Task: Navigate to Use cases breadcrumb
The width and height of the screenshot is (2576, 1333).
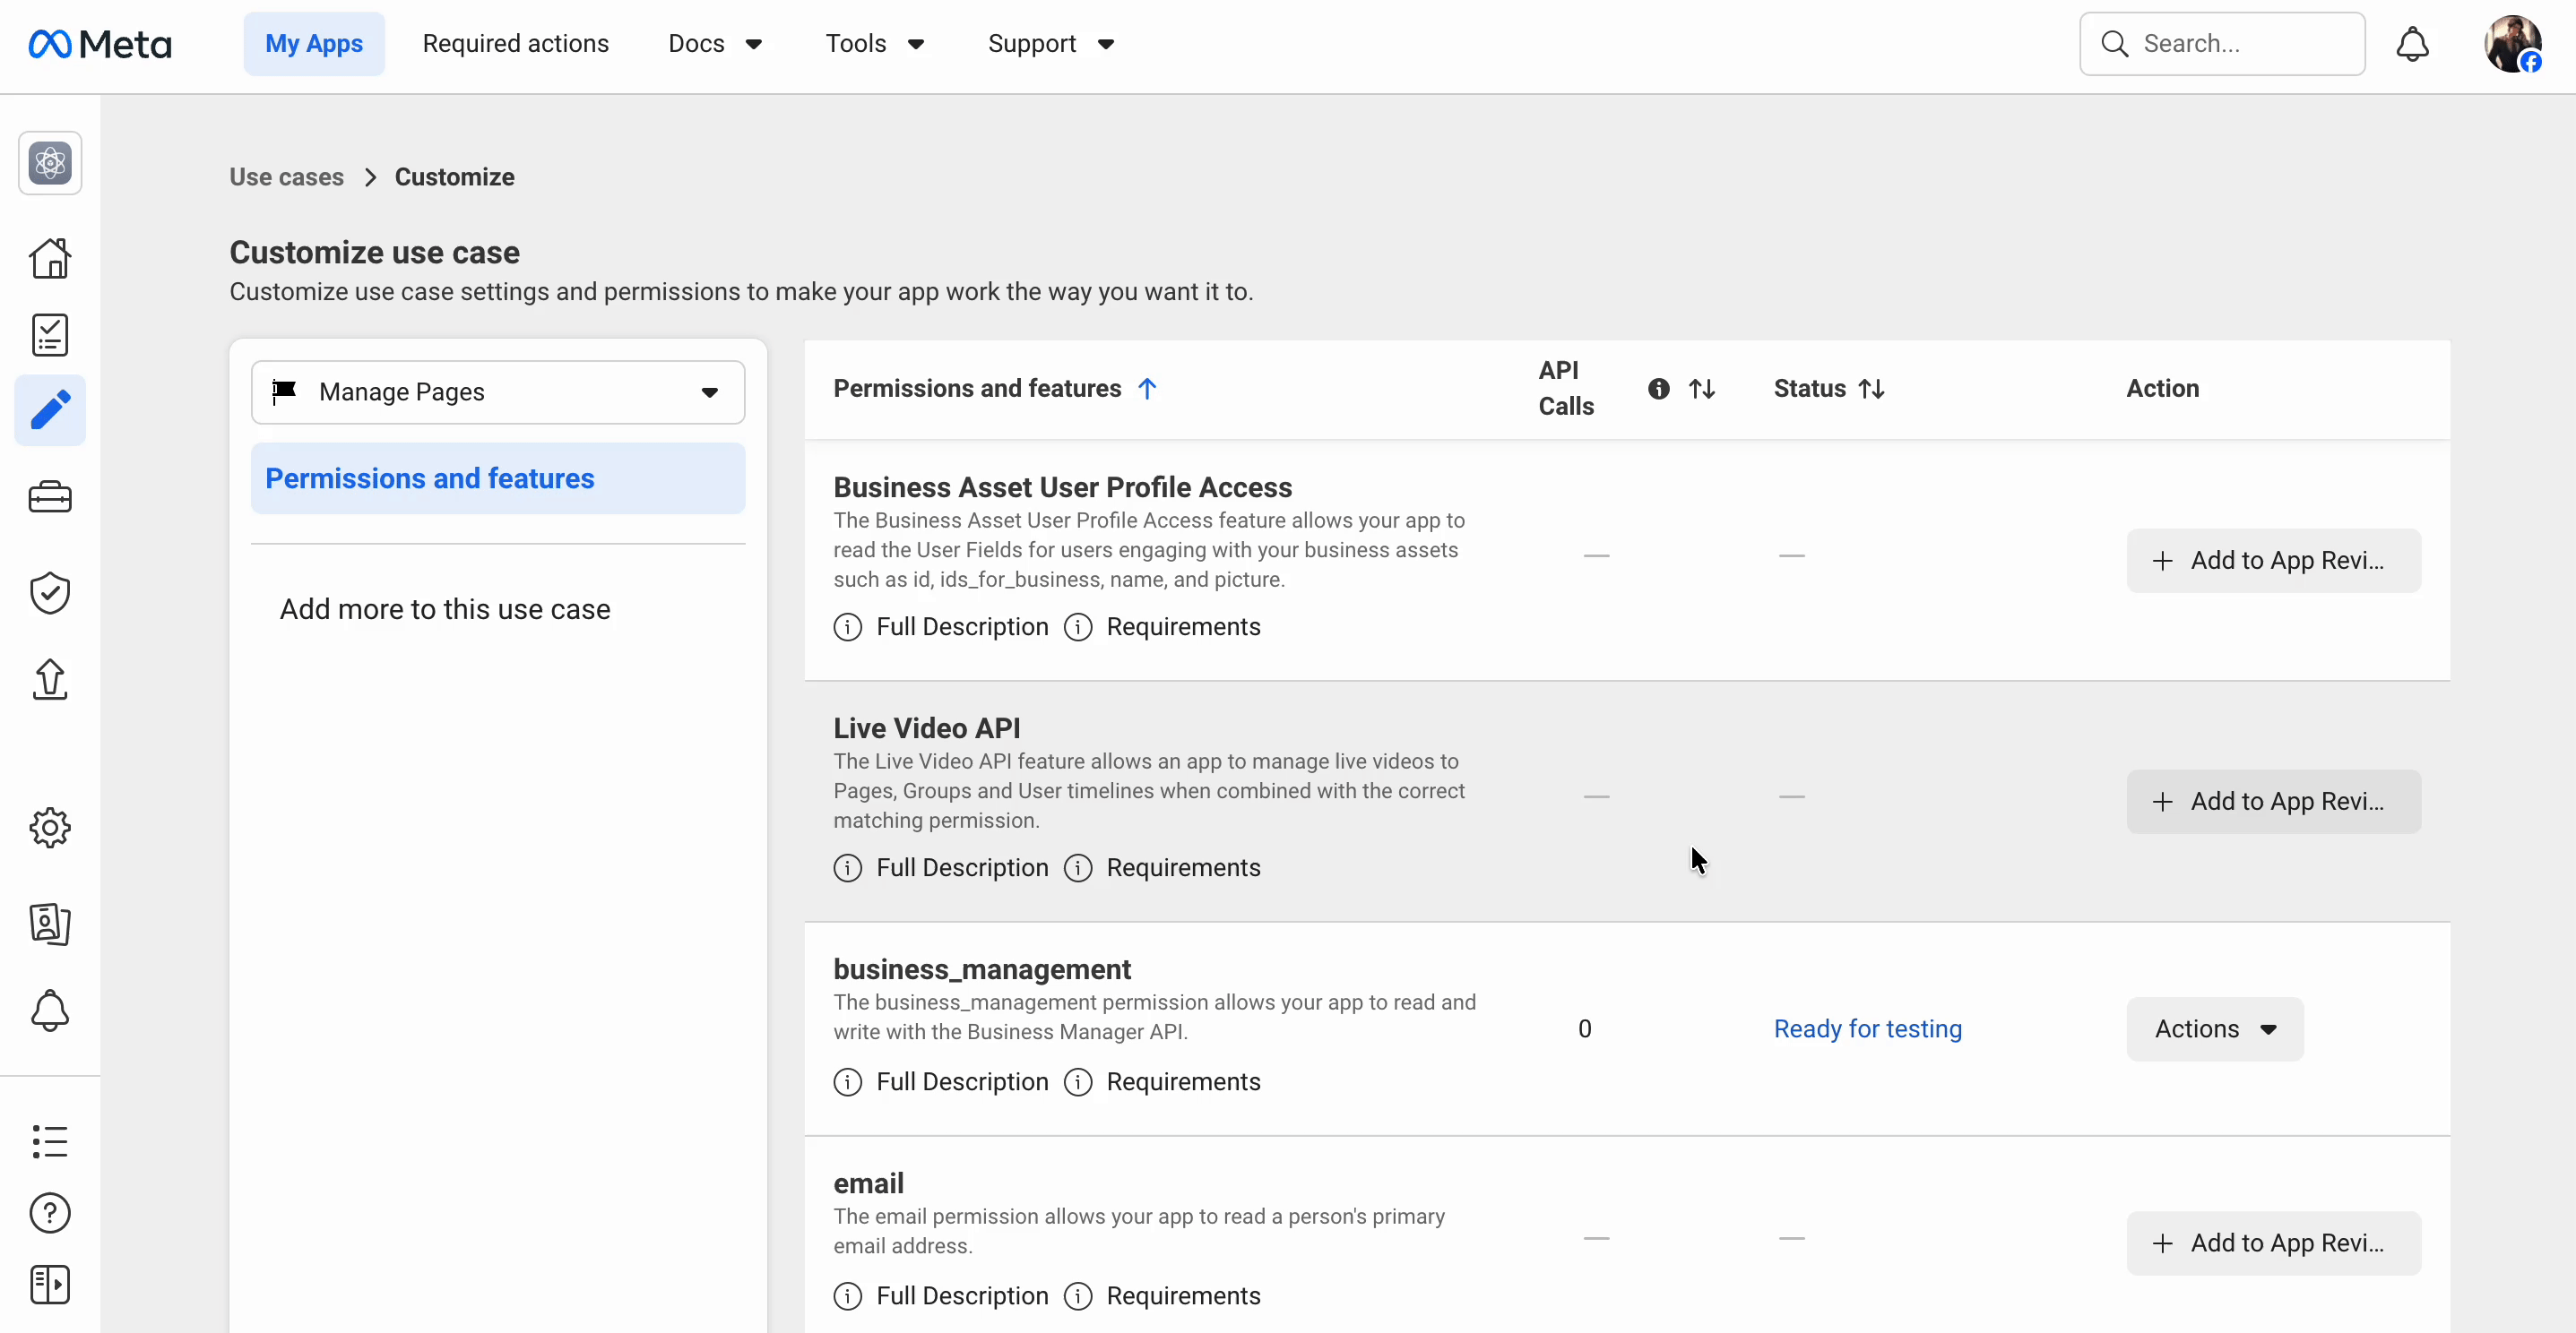Action: [287, 176]
